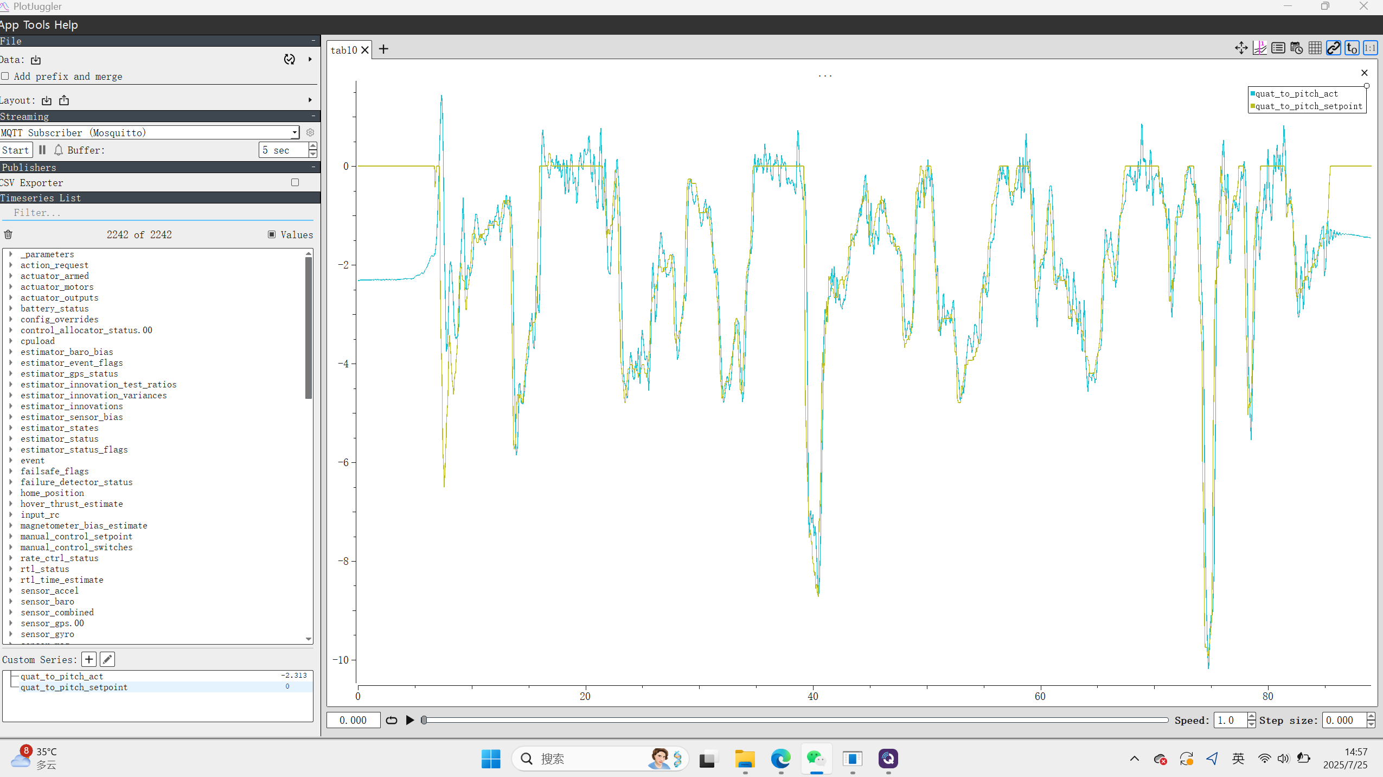The image size is (1383, 777).
Task: Click quat_to_pitch_setpoint legend entry
Action: (1307, 106)
